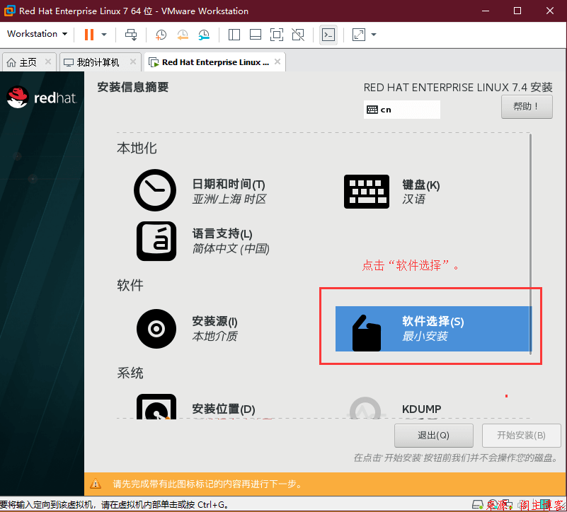Click the 退出(Q) button
Image resolution: width=567 pixels, height=512 pixels.
click(x=433, y=436)
